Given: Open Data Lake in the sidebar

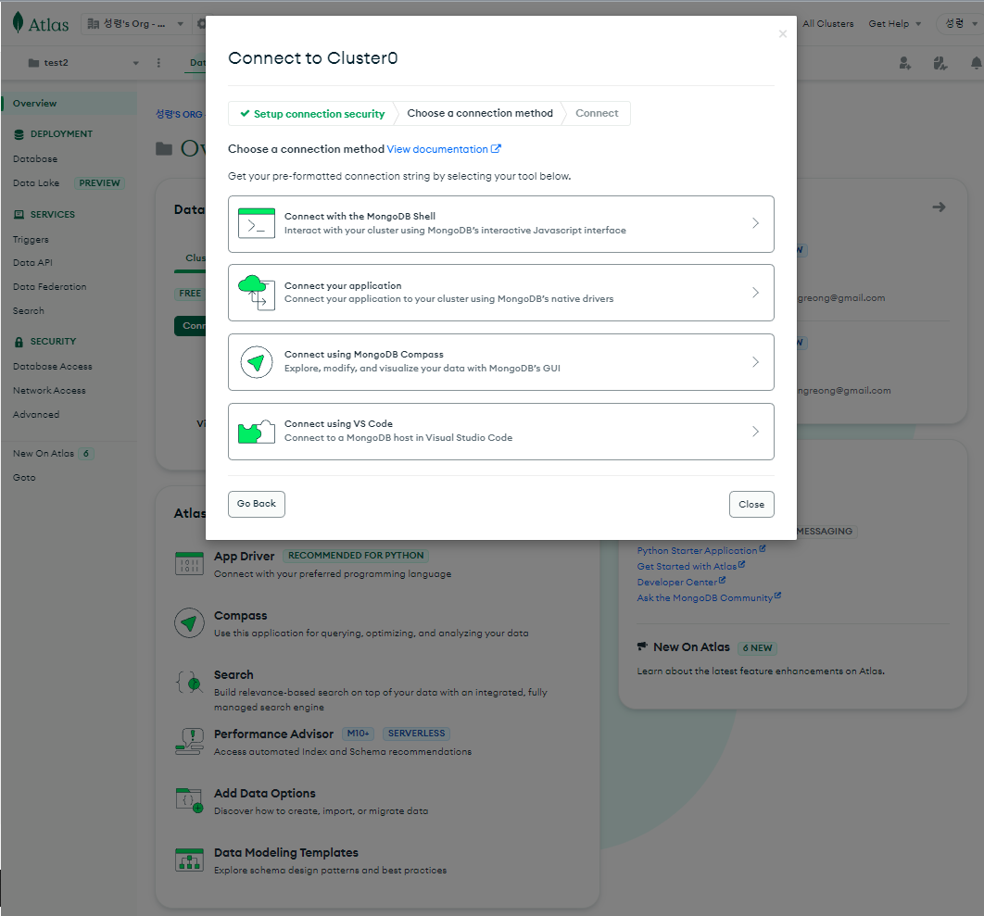Looking at the screenshot, I should 36,183.
